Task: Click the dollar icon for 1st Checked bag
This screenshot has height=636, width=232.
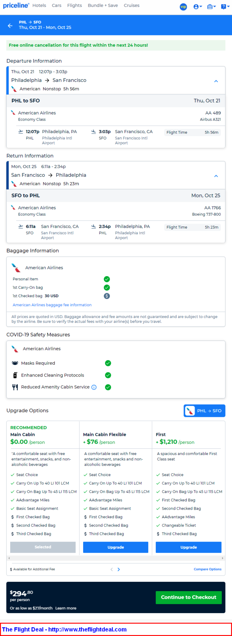Action: [107, 296]
